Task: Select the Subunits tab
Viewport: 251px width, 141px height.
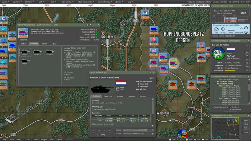Action: tap(34, 44)
